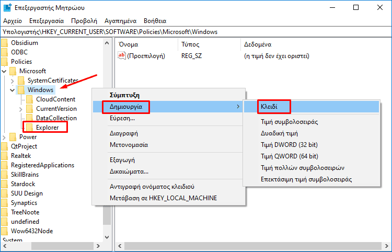The image size is (392, 252).
Task: Click the registry path address bar
Action: pos(196,32)
